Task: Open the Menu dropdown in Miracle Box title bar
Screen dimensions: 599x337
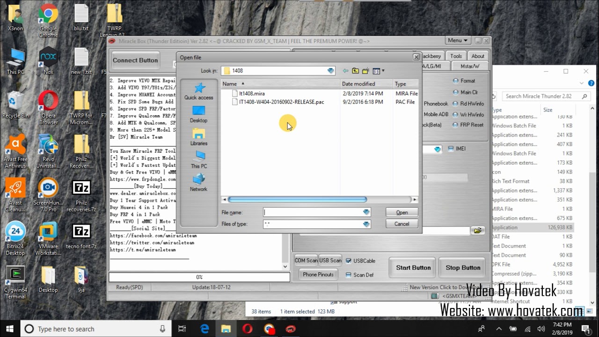Action: pos(458,41)
